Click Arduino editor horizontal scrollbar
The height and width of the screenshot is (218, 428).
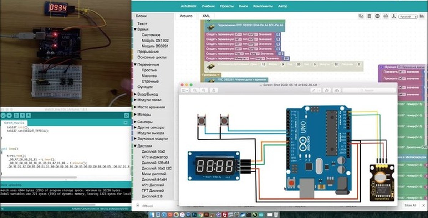tap(39, 177)
